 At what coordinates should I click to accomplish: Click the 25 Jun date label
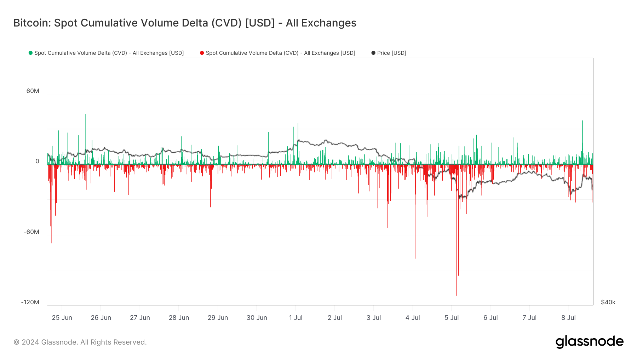[x=62, y=318]
